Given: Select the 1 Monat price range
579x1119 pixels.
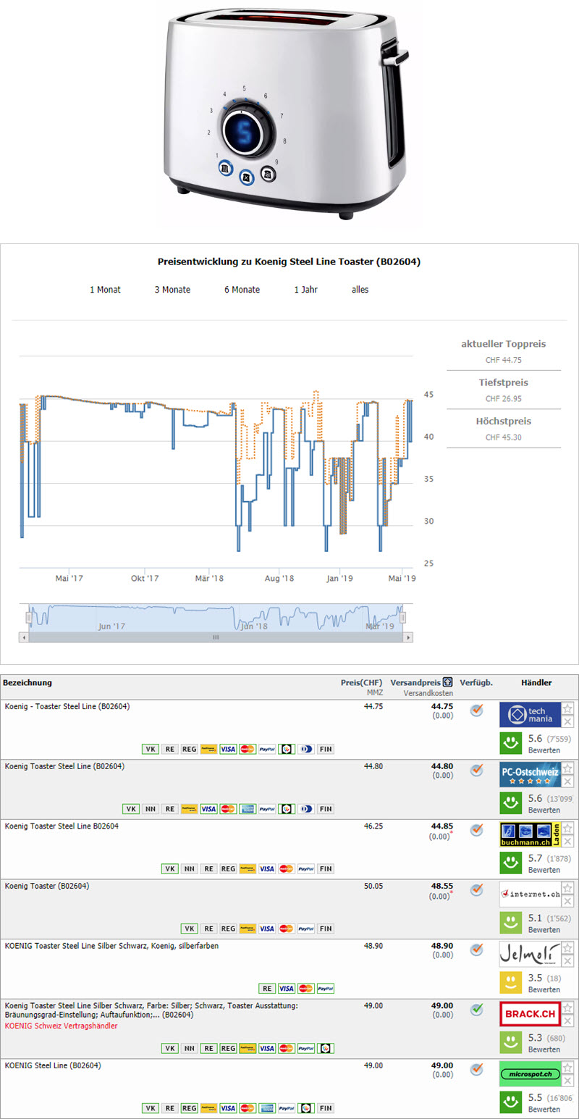Looking at the screenshot, I should (x=105, y=290).
